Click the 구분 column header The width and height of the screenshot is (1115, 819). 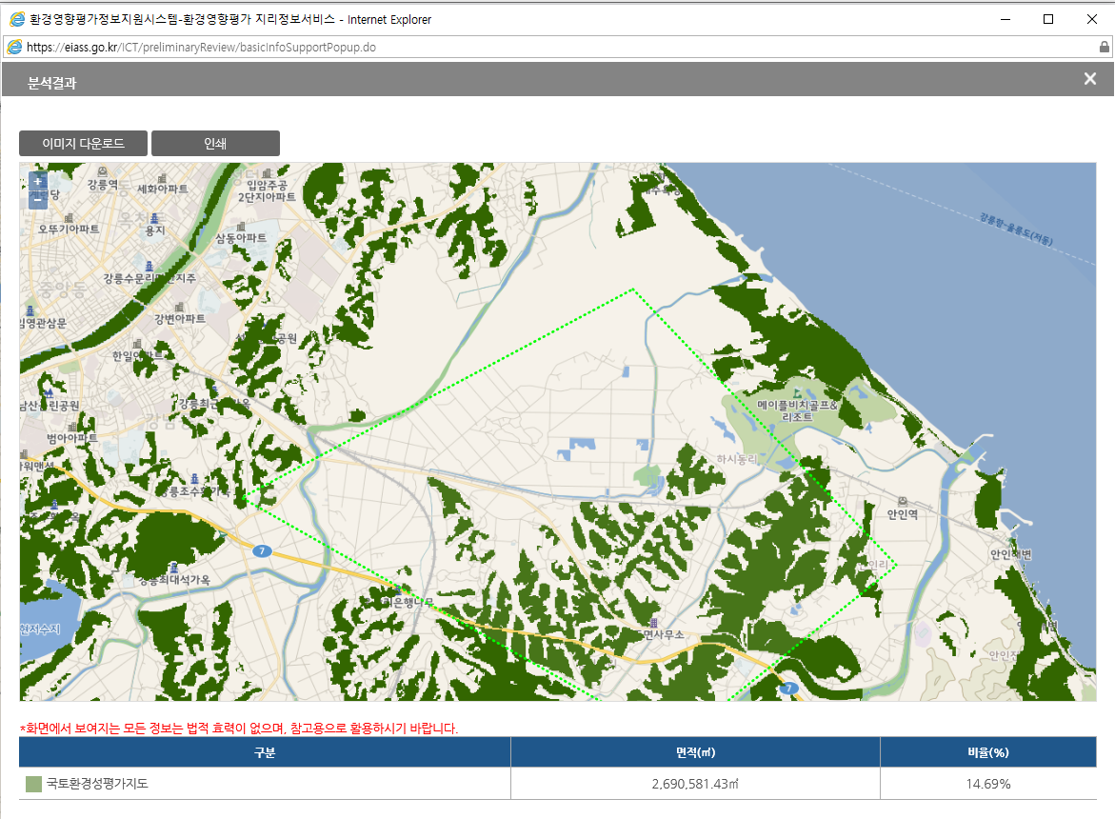(265, 752)
